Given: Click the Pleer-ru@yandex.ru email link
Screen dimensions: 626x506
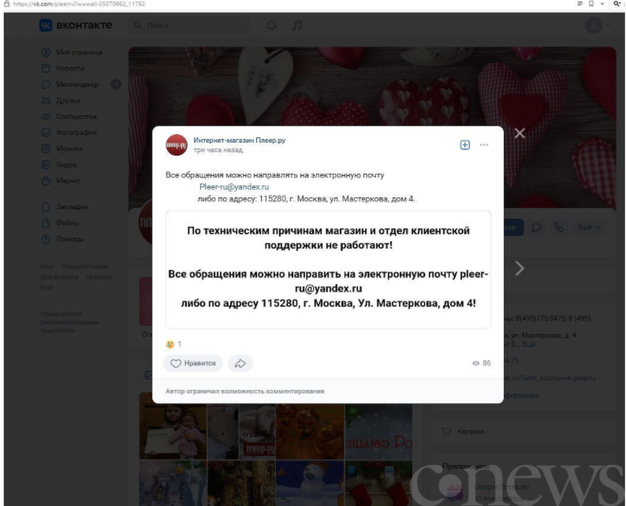Looking at the screenshot, I should point(234,186).
